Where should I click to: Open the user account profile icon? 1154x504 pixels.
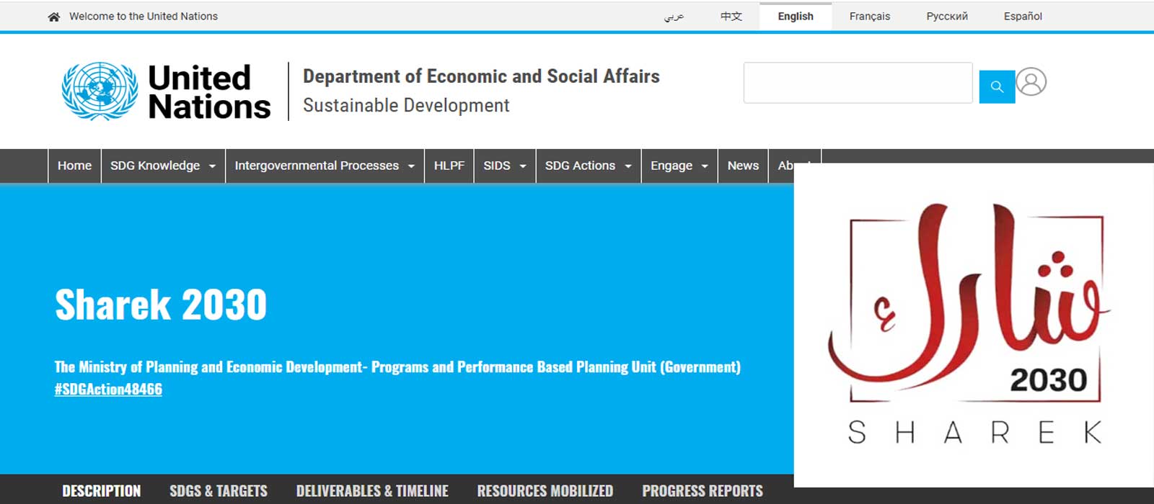click(1031, 82)
